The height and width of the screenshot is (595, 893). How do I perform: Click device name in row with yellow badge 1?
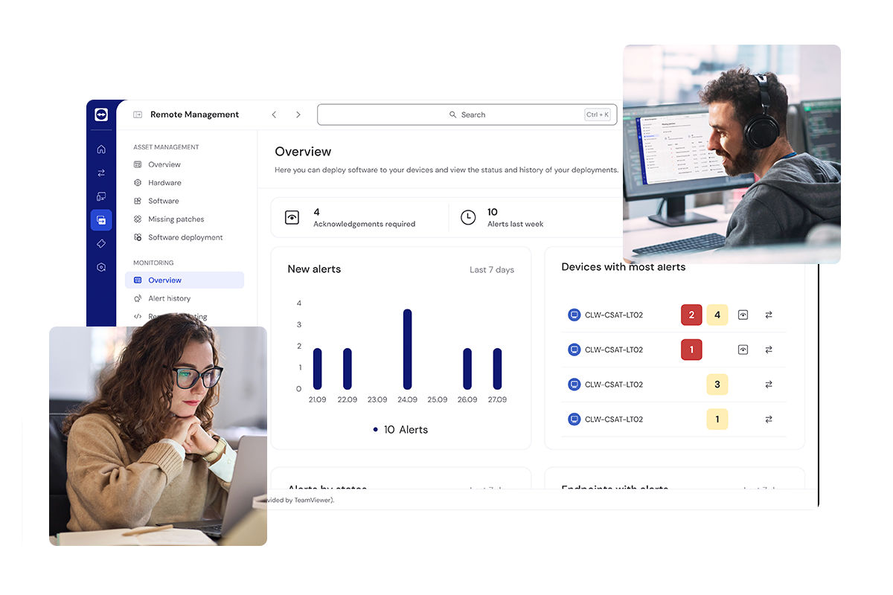614,419
